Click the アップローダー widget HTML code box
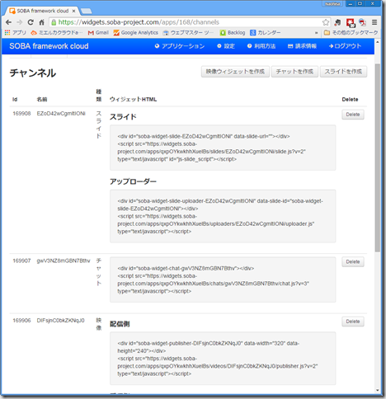Viewport: 386px width, 399px height. (x=223, y=216)
